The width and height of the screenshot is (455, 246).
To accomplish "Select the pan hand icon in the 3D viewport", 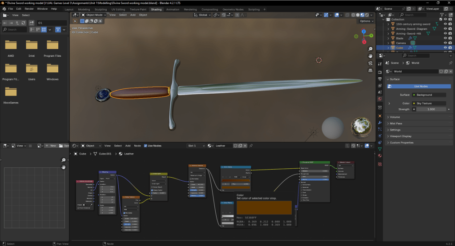I will (x=370, y=56).
